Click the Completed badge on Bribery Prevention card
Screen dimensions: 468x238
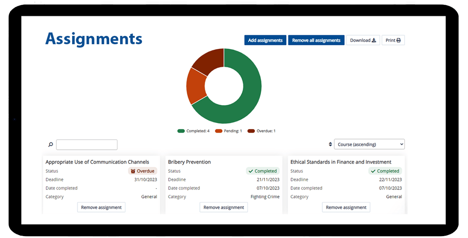coord(263,171)
